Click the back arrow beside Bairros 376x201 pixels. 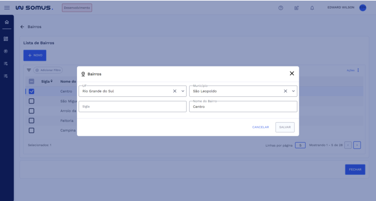click(x=22, y=27)
